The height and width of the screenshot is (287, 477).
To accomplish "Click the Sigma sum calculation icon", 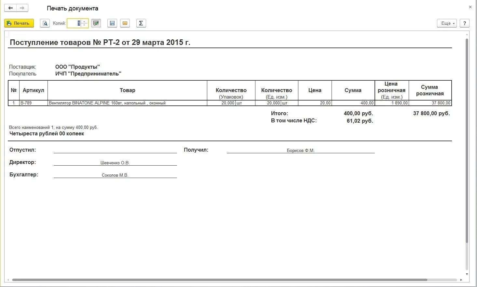I will (141, 23).
